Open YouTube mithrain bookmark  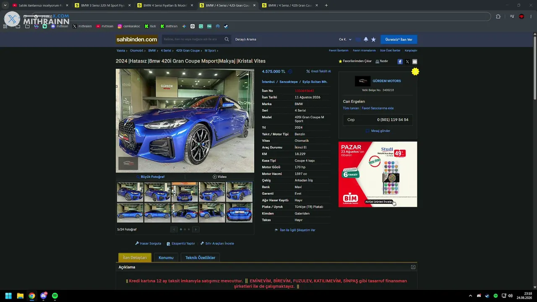[104, 26]
